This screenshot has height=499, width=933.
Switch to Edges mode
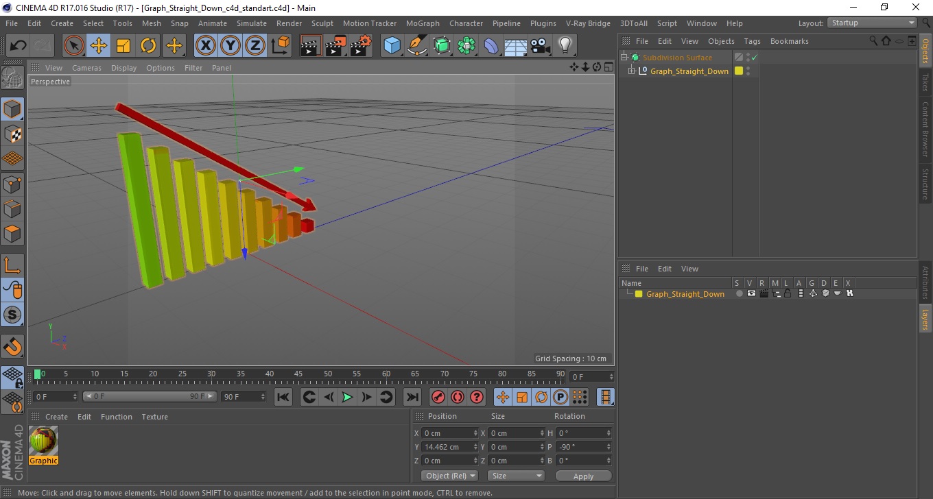(12, 208)
